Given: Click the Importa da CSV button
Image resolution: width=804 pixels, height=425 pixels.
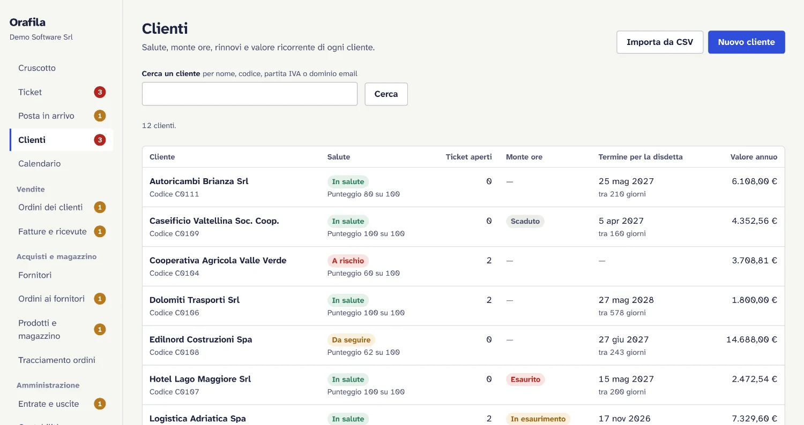Looking at the screenshot, I should [x=660, y=42].
